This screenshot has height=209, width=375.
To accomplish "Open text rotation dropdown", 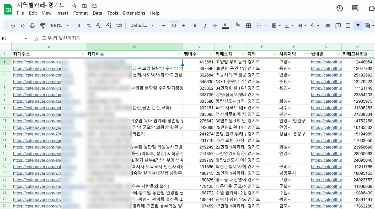I will pyautogui.click(x=315, y=26).
